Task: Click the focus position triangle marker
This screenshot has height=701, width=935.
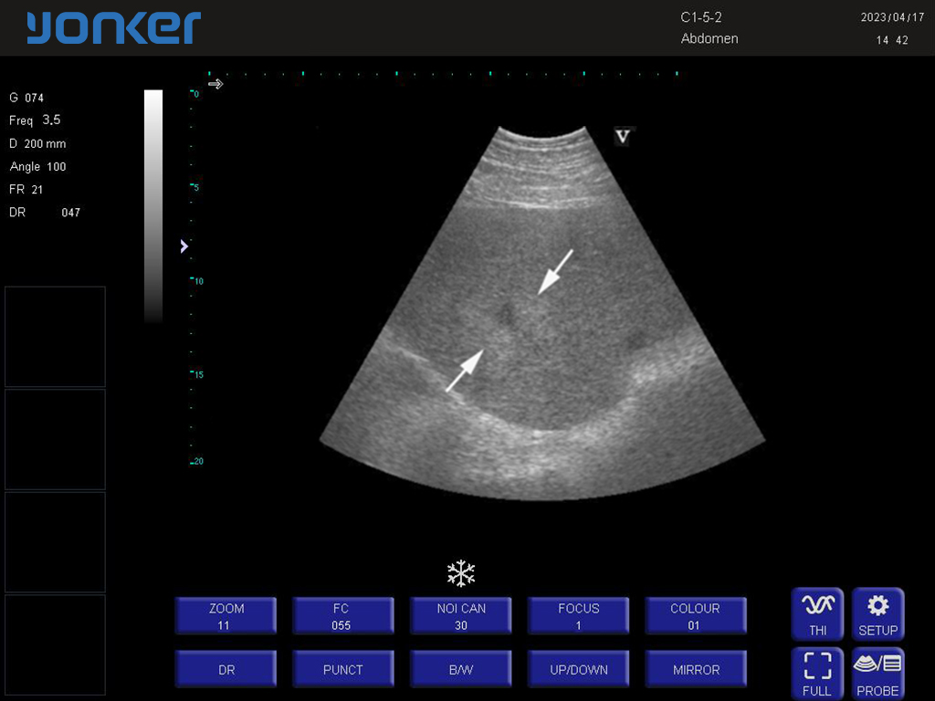Action: pyautogui.click(x=184, y=246)
